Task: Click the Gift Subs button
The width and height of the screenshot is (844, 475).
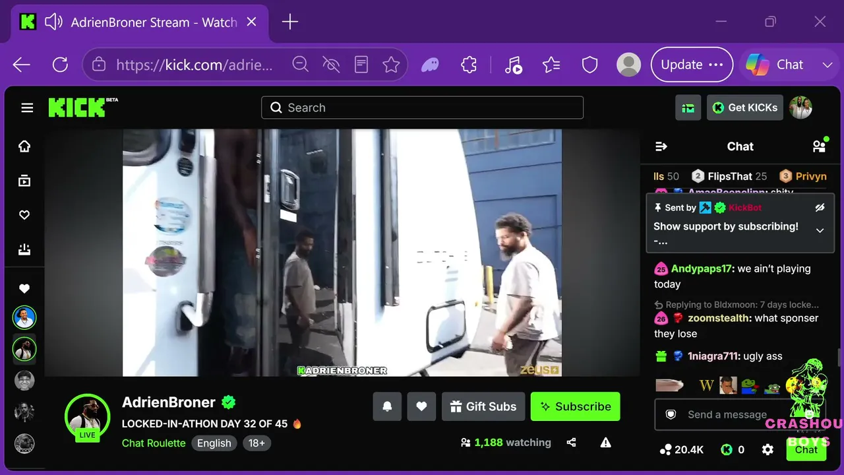Action: pyautogui.click(x=483, y=406)
